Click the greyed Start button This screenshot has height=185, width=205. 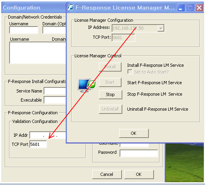coord(110,82)
